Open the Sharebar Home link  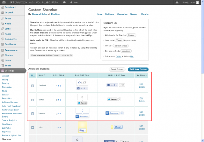click(99, 14)
